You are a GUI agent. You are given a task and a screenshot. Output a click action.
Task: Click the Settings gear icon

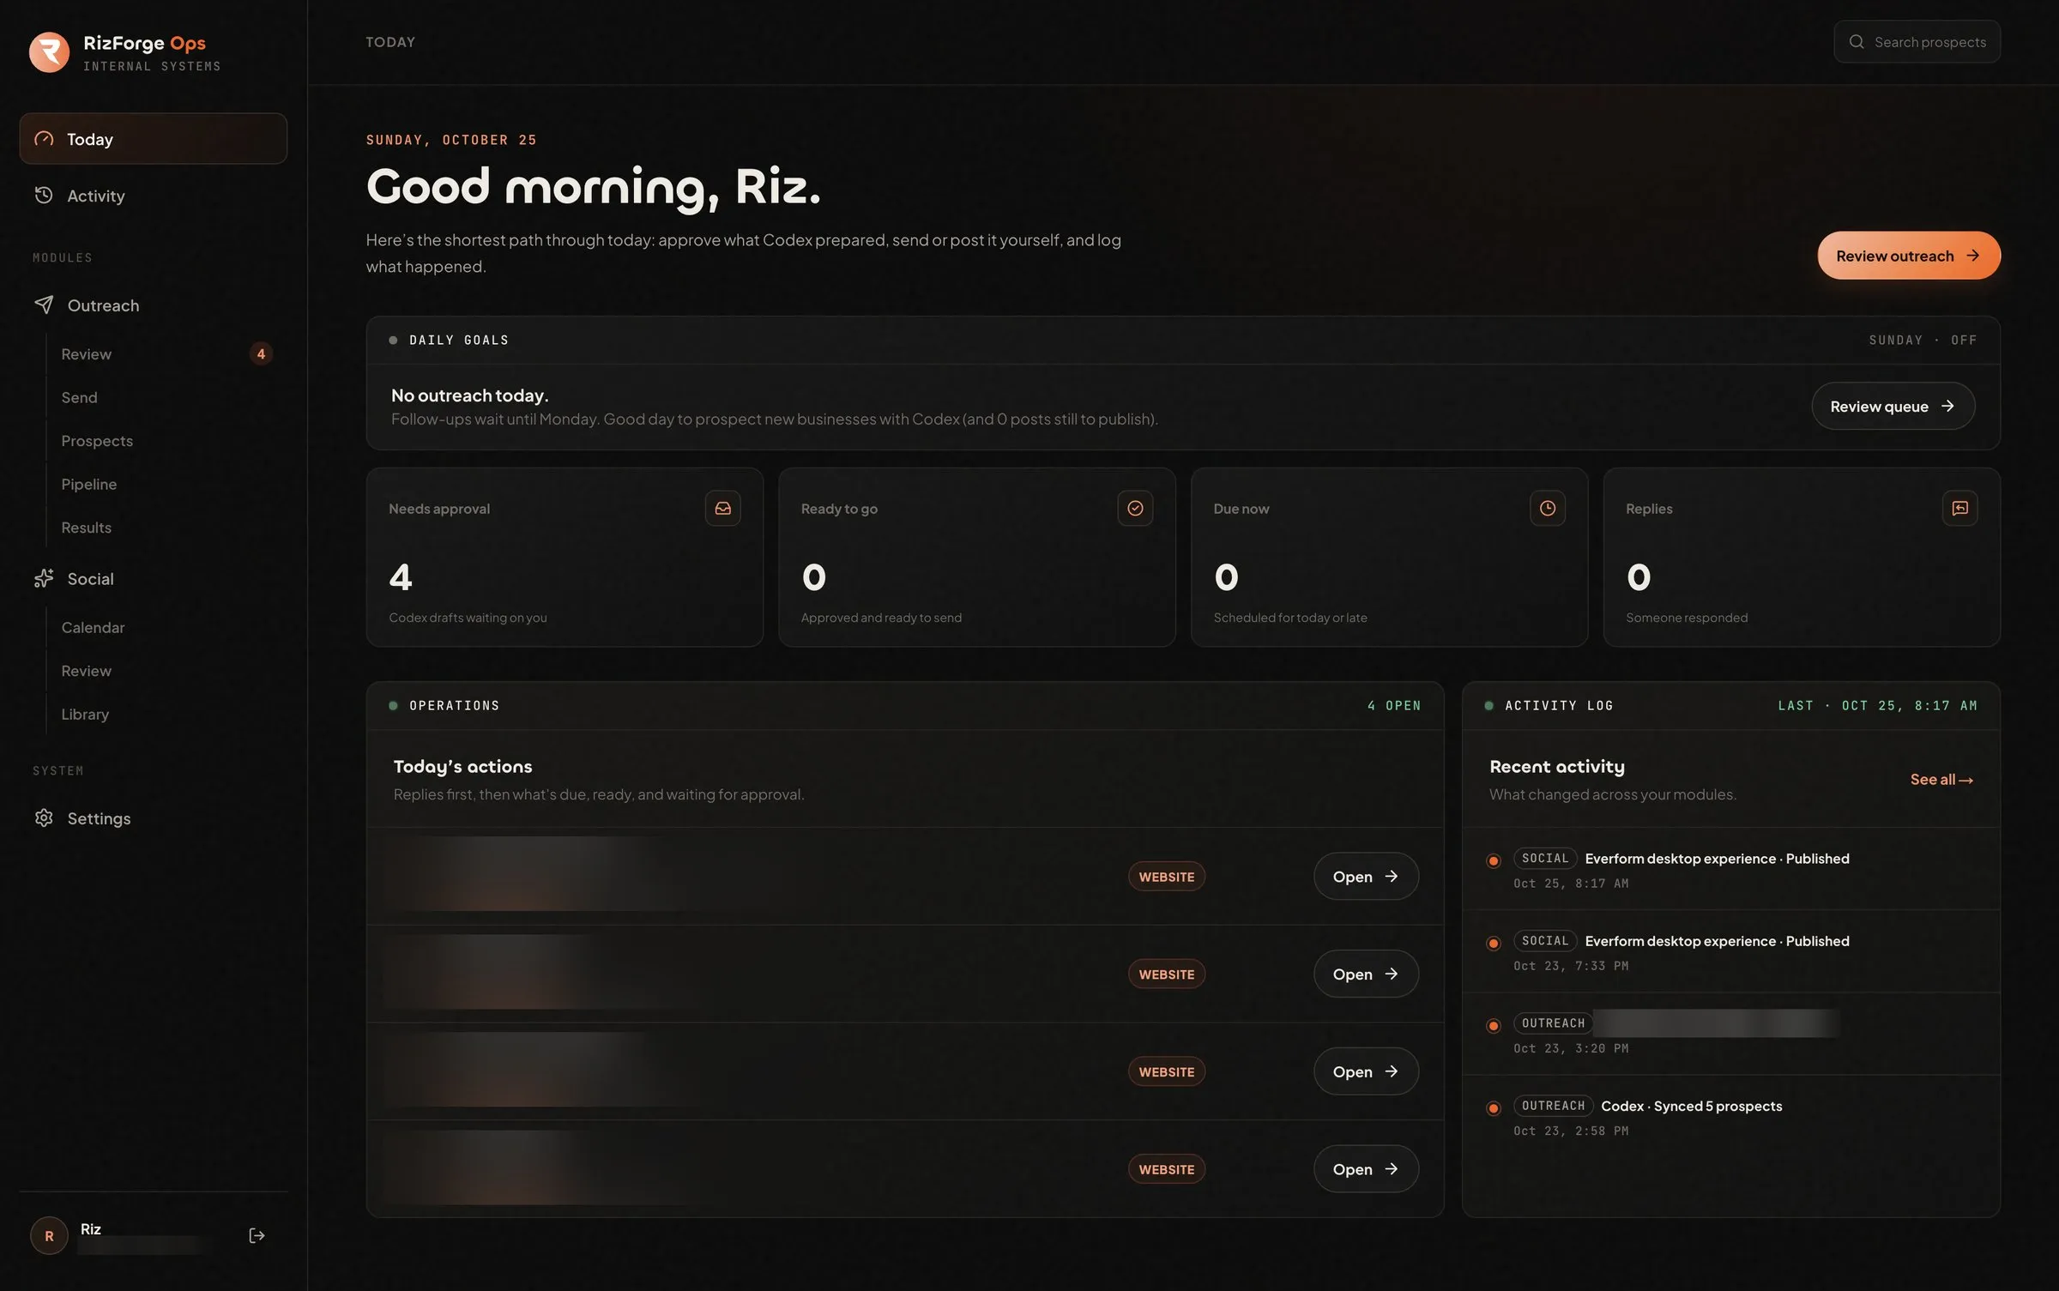click(44, 818)
